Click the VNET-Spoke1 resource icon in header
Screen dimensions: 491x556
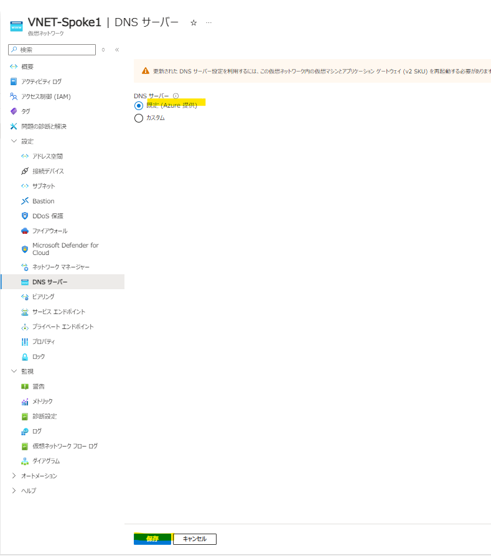(x=16, y=26)
